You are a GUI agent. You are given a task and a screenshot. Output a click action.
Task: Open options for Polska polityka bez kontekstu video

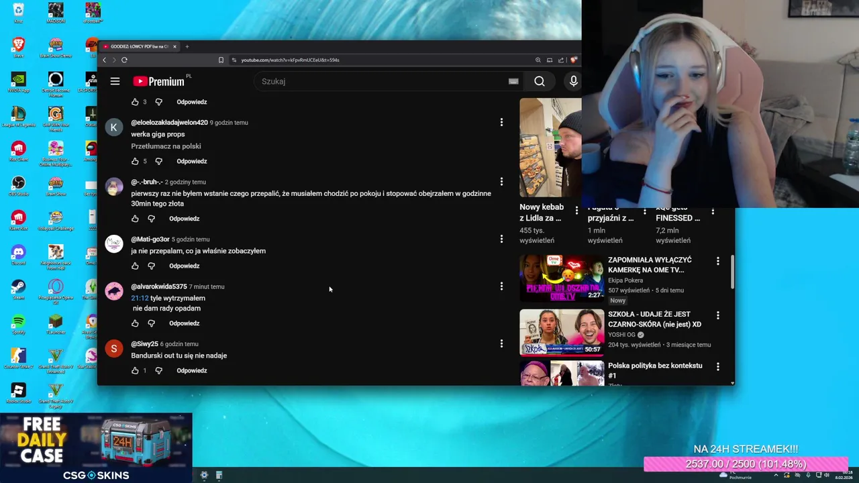tap(717, 366)
